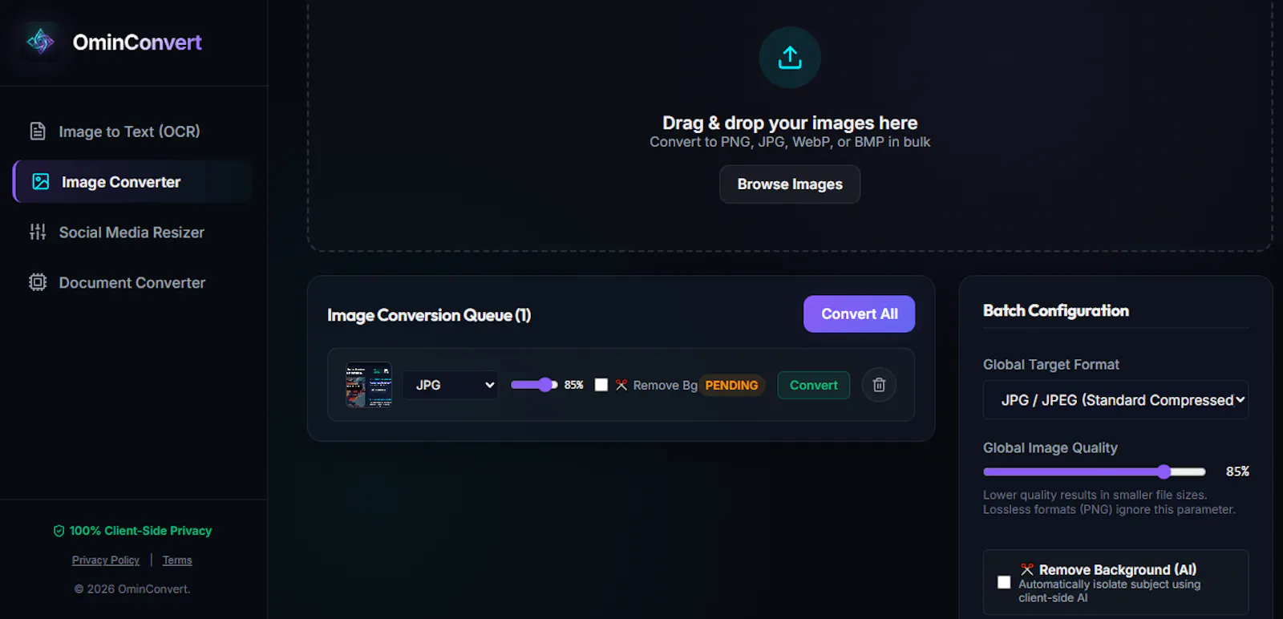The image size is (1283, 619).
Task: Click the 100% Client-Side Privacy text
Action: [x=140, y=531]
